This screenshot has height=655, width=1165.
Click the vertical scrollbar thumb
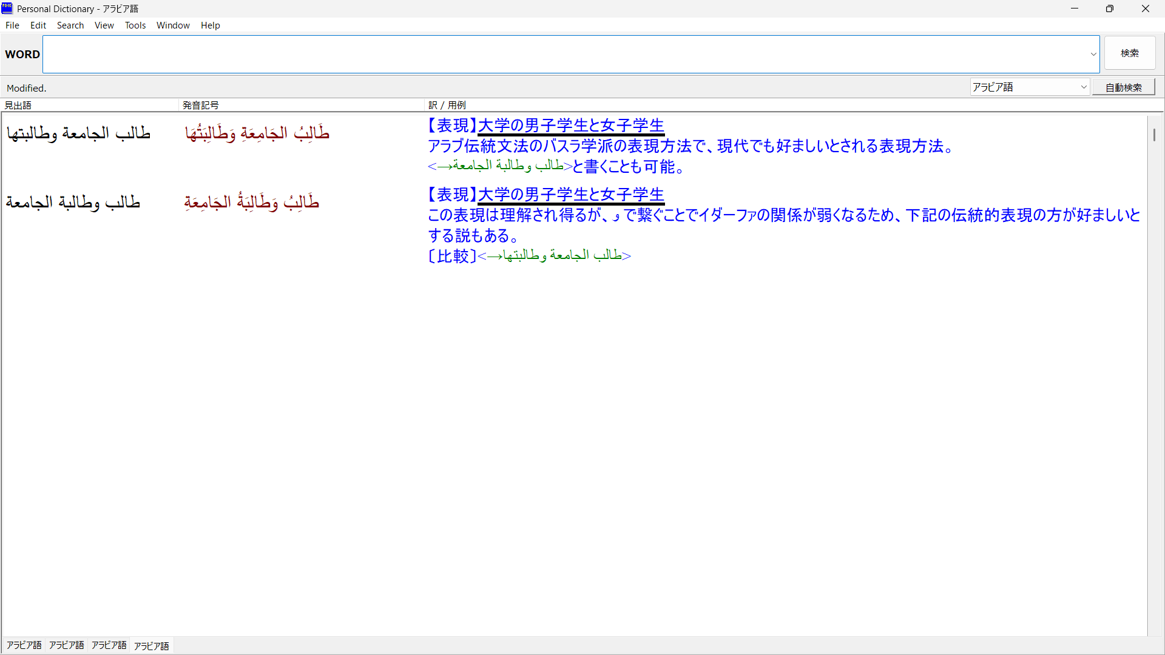(x=1154, y=135)
